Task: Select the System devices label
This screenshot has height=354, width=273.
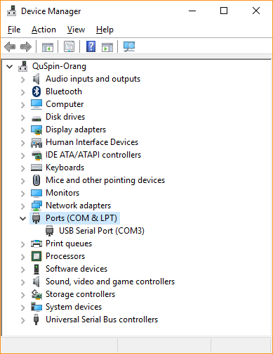Action: (74, 307)
